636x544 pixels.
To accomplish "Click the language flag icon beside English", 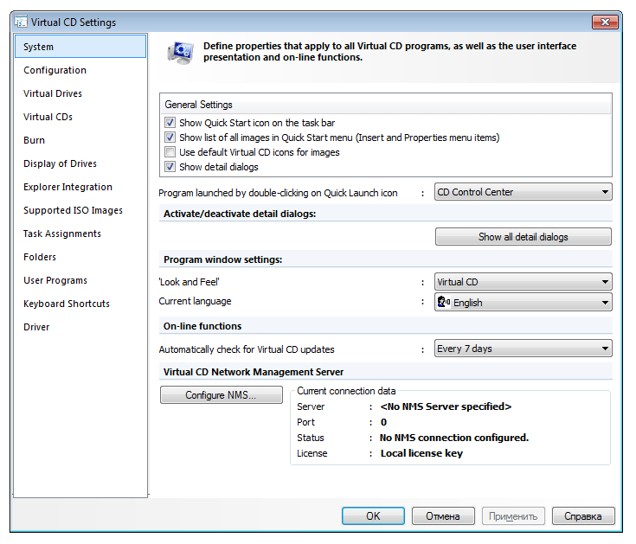I will click(444, 302).
